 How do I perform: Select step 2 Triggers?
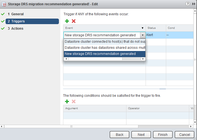[x=18, y=21]
